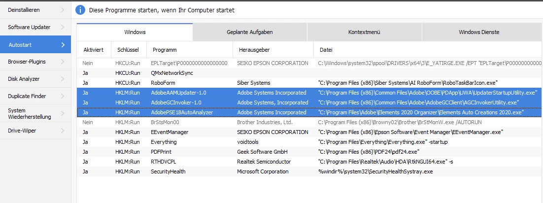
Task: Switch to the Windows tab
Action: point(135,32)
